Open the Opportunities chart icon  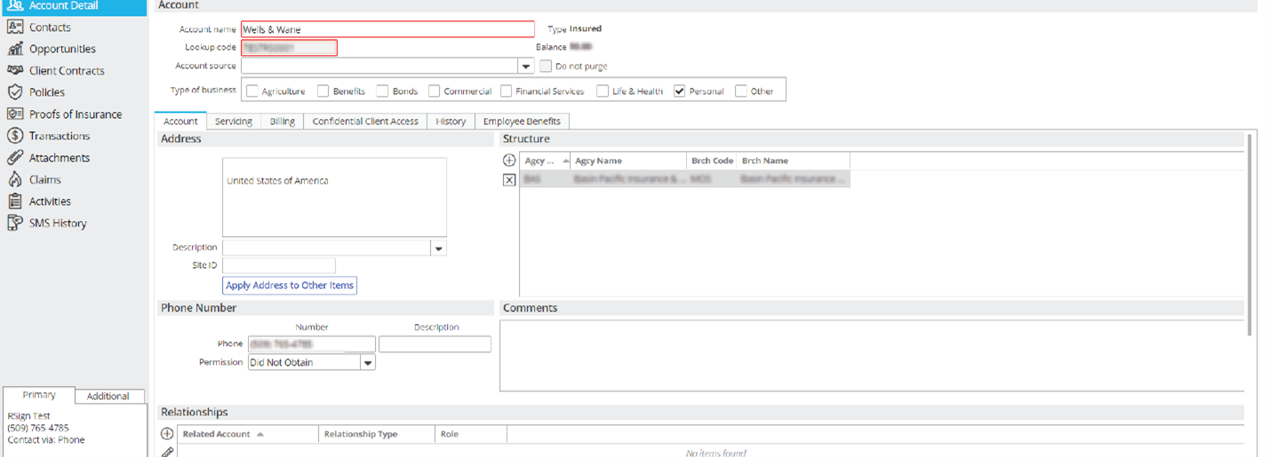(x=14, y=49)
